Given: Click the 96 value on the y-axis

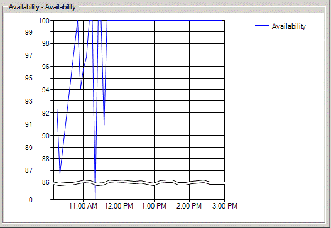Looking at the screenshot, I should (46, 67).
